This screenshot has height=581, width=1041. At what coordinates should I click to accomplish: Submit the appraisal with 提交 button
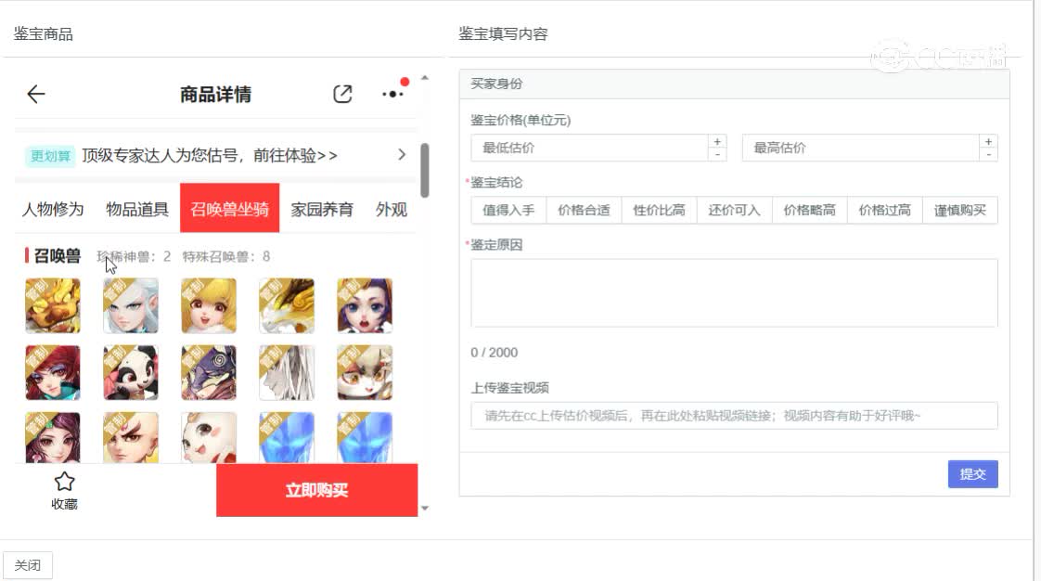(972, 473)
